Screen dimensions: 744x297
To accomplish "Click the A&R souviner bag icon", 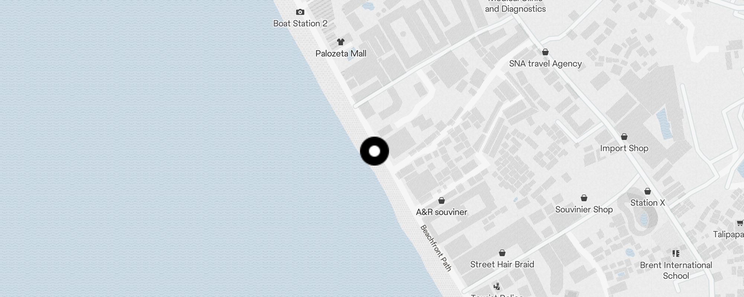I will [442, 200].
